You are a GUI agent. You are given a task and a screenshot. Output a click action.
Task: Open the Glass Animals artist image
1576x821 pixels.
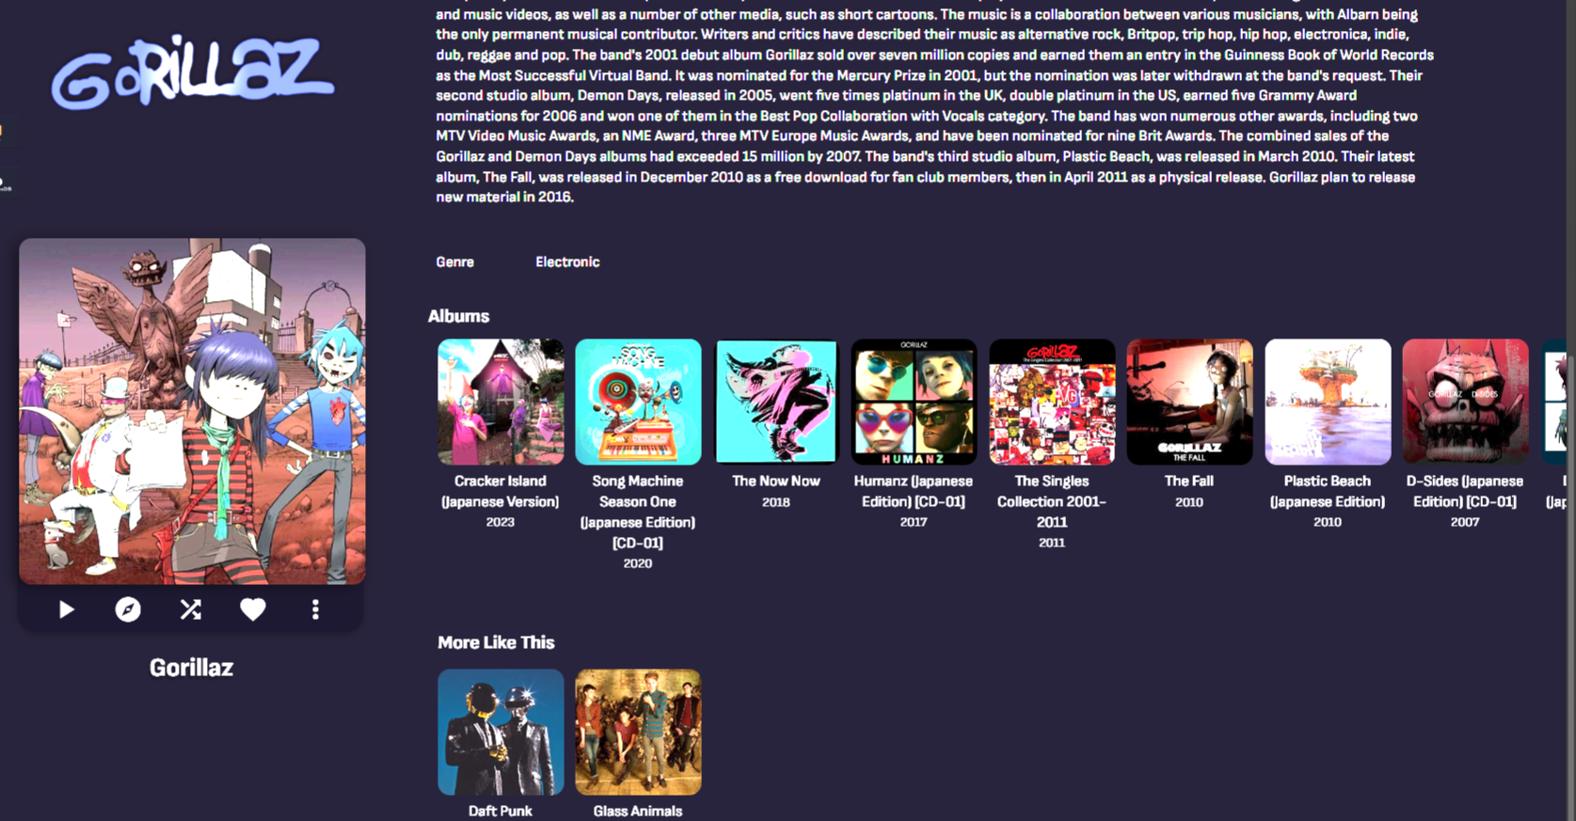(x=638, y=732)
